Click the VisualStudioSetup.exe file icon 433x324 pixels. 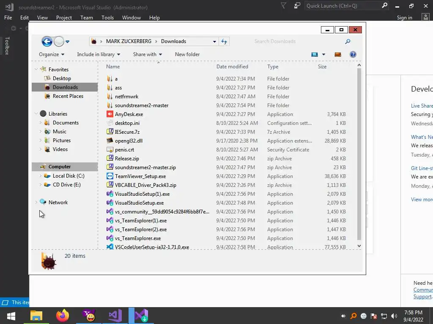click(x=110, y=203)
